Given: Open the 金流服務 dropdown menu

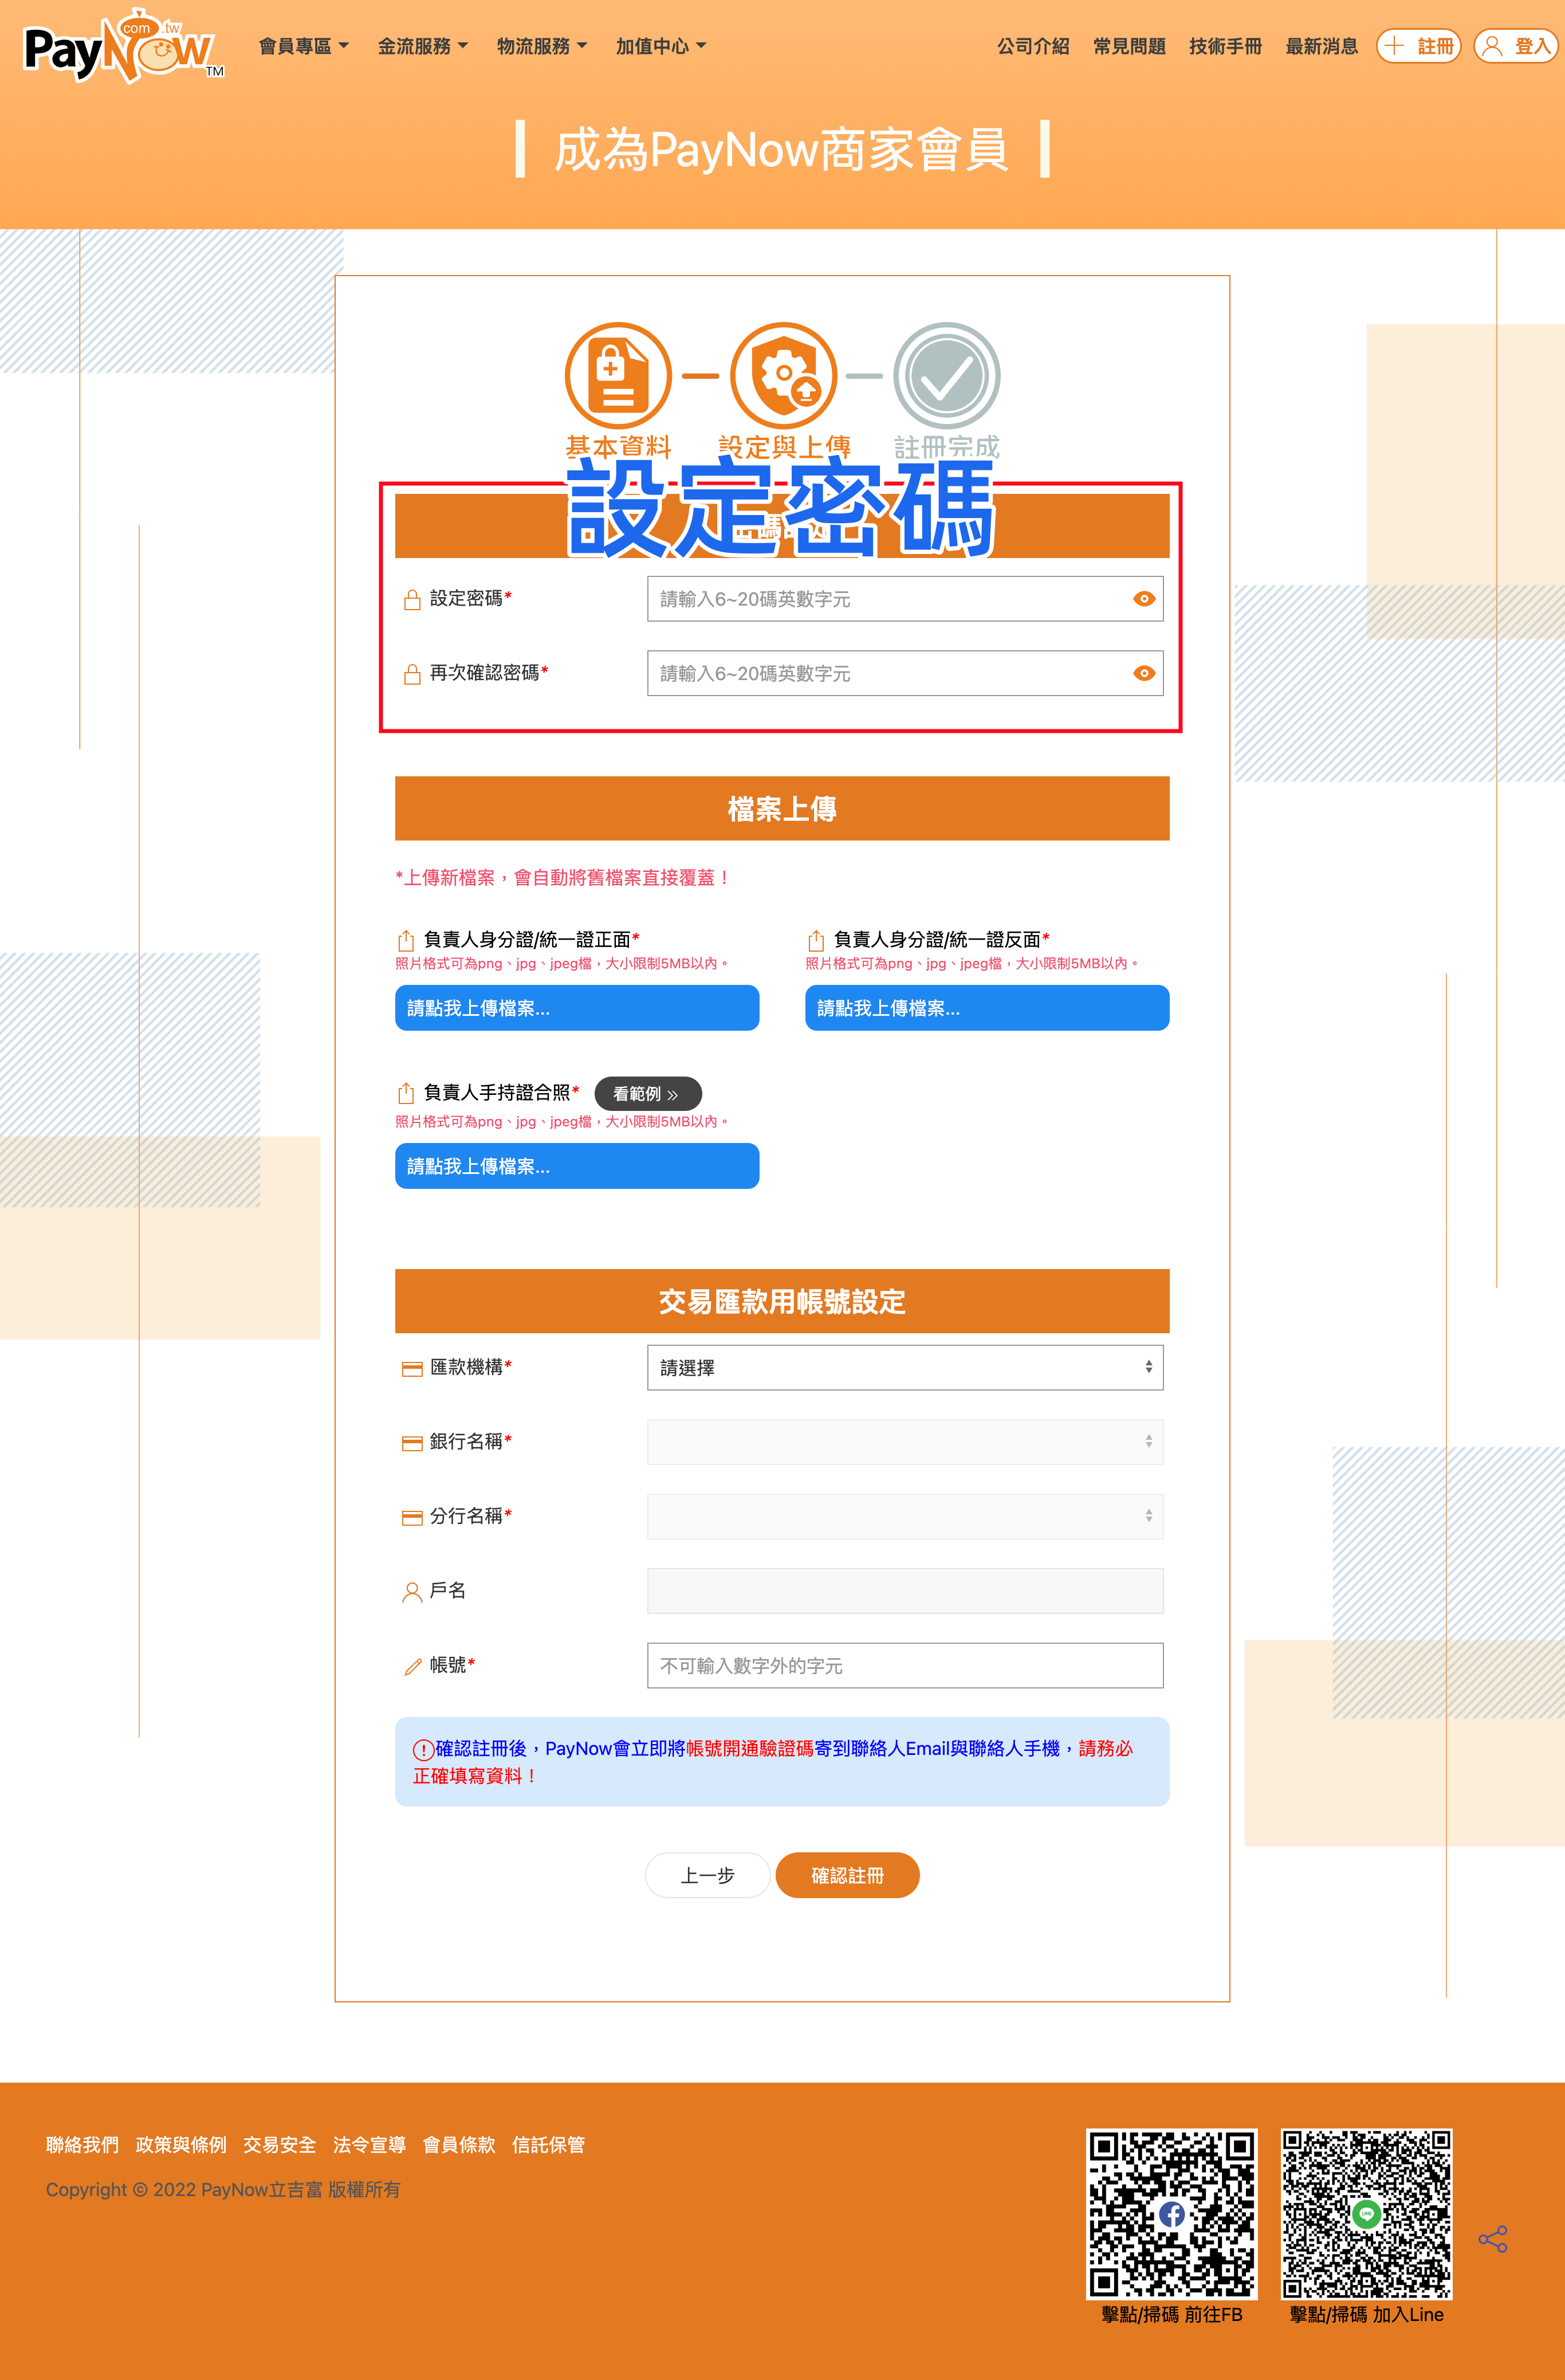Looking at the screenshot, I should pos(423,46).
